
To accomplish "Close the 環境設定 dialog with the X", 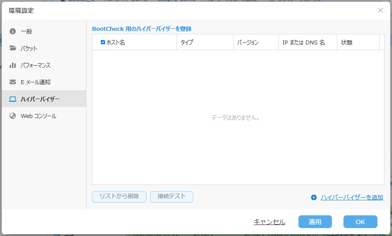I will [x=380, y=10].
